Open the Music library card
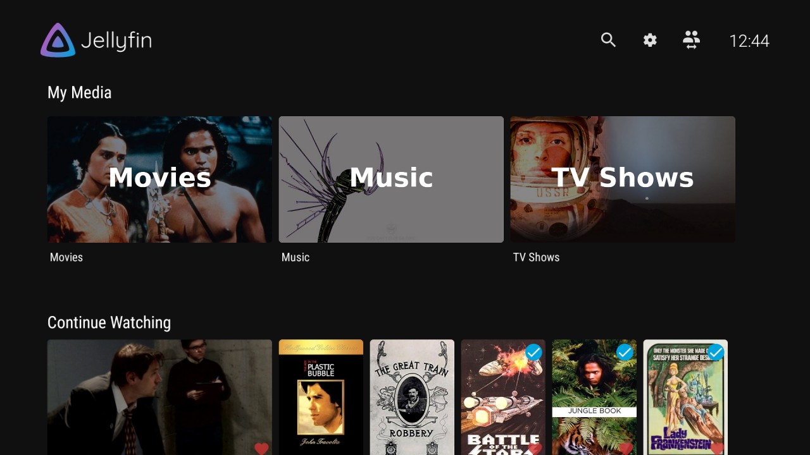The height and width of the screenshot is (455, 810). click(x=391, y=179)
